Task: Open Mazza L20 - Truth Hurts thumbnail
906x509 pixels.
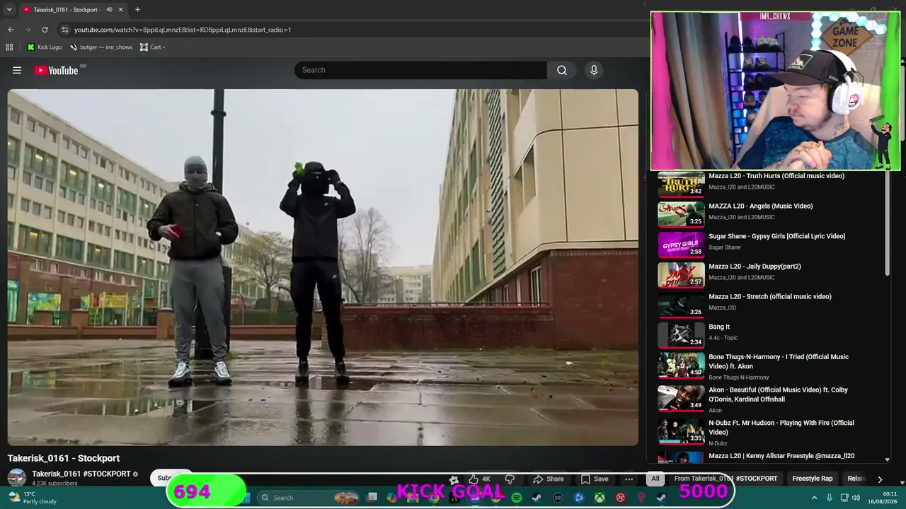Action: (681, 184)
